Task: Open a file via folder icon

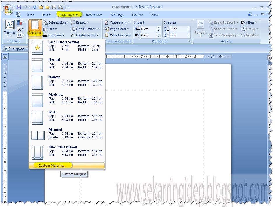Action: tap(41, 7)
